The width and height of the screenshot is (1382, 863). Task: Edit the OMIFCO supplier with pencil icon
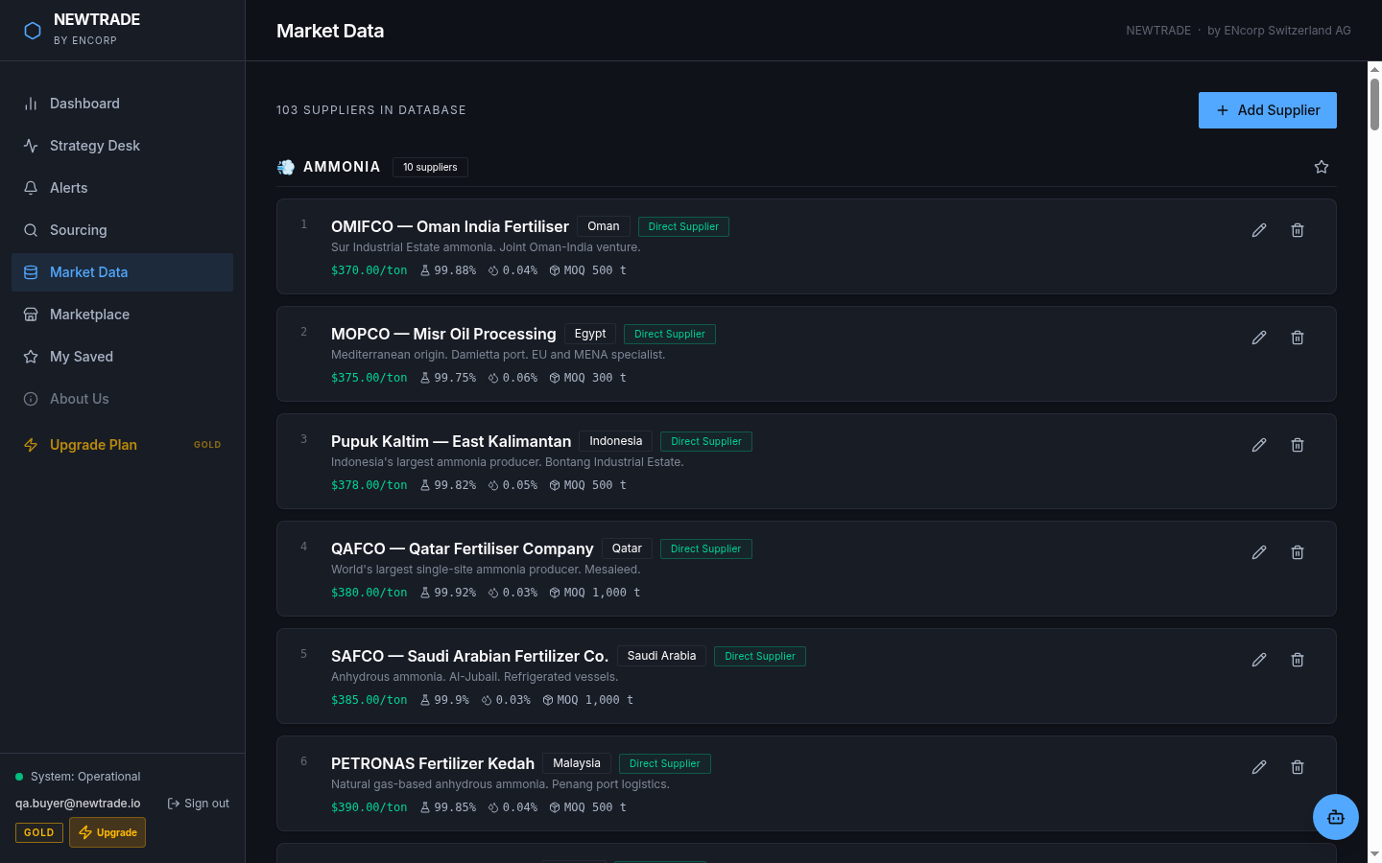click(1259, 230)
